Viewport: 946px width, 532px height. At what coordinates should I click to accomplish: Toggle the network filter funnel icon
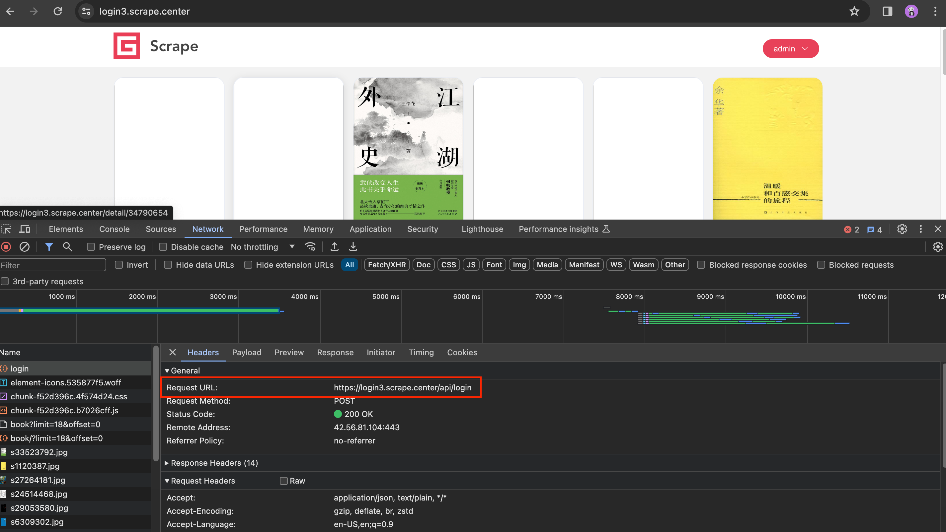click(49, 247)
